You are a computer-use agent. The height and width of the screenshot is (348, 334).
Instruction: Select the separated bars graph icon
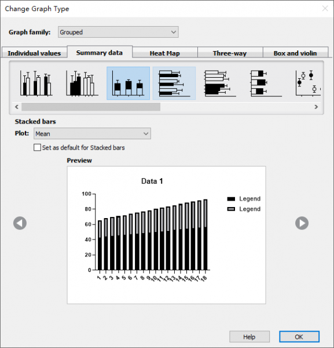point(82,83)
